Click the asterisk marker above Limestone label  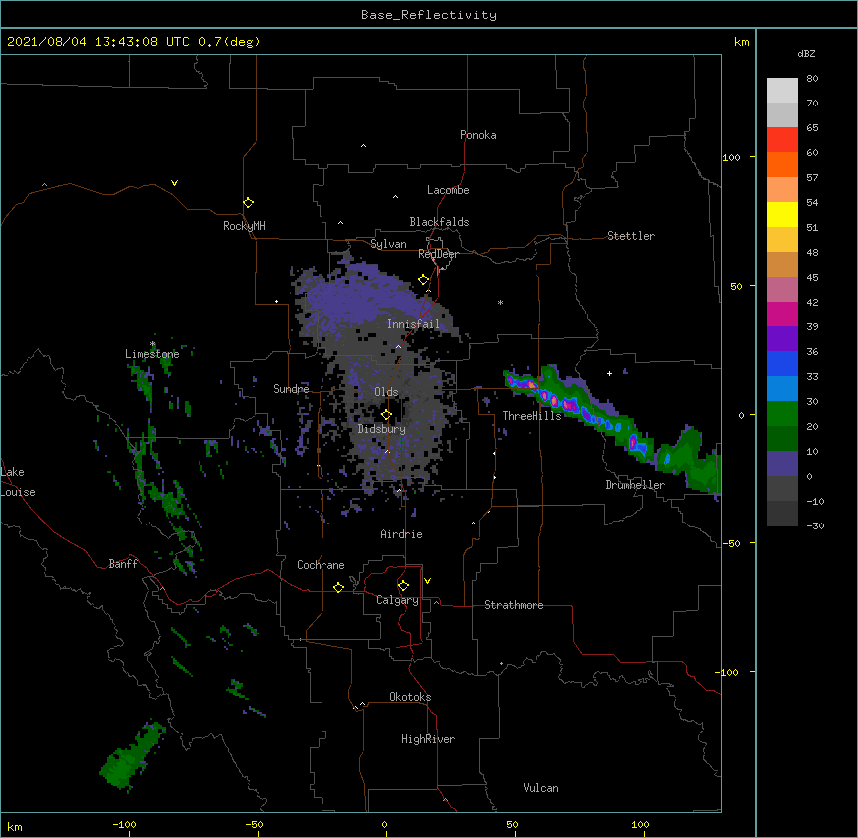[x=153, y=344]
